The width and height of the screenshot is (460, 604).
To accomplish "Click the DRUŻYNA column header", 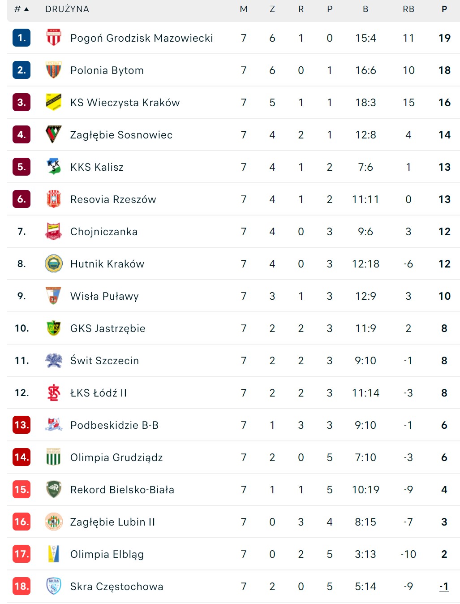I will pos(67,9).
